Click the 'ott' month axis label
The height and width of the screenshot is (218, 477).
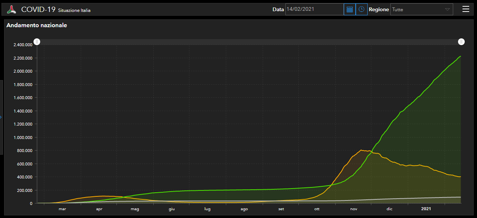pos(317,209)
